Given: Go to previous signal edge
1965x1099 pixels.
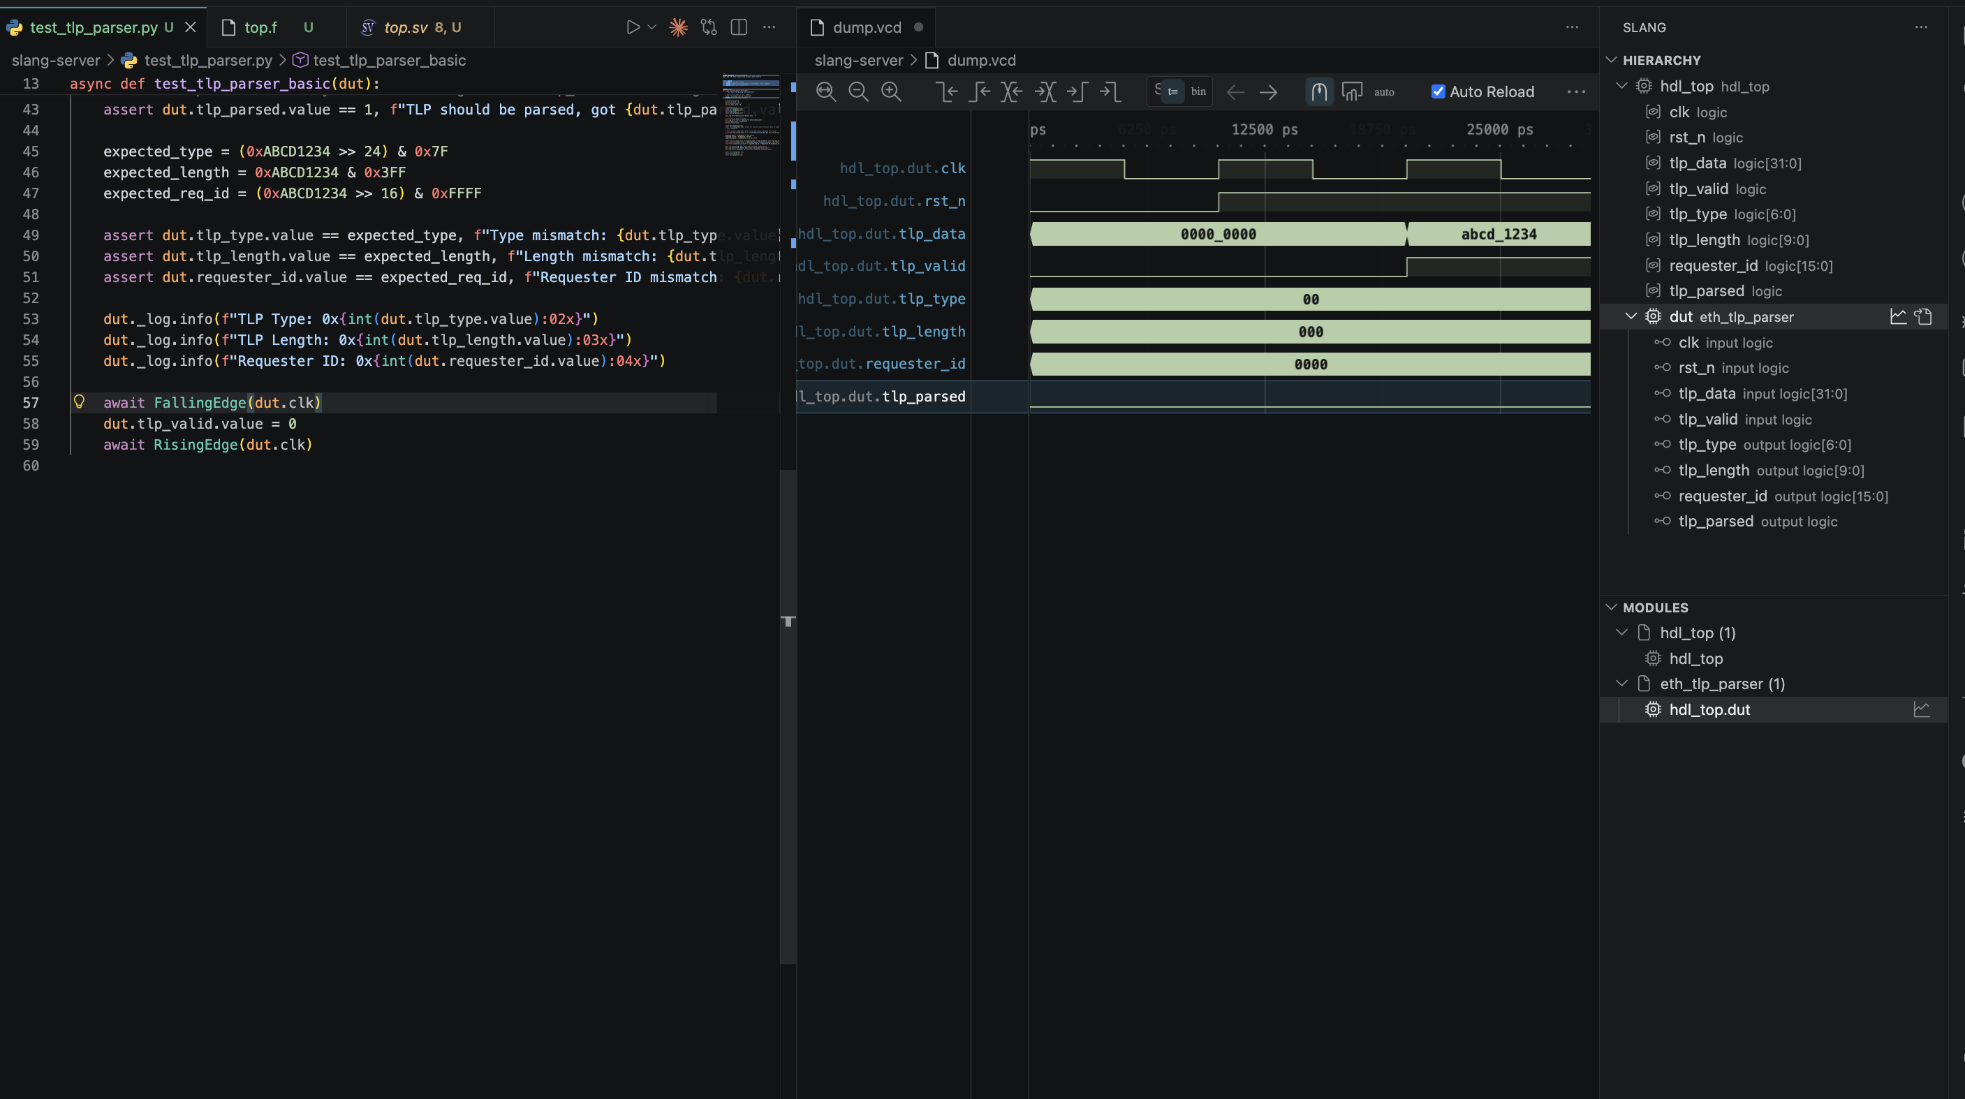Looking at the screenshot, I should coord(1012,91).
